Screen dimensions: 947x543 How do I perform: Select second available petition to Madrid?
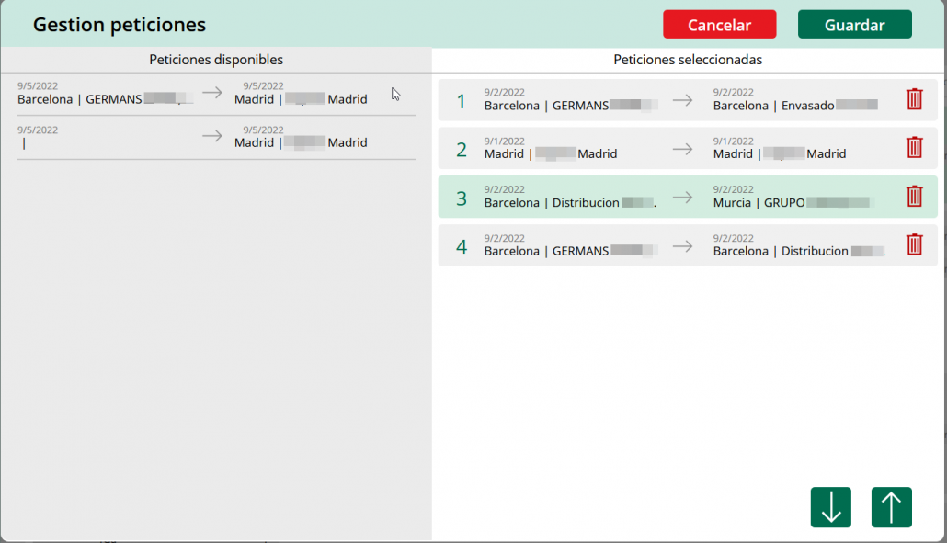(216, 137)
